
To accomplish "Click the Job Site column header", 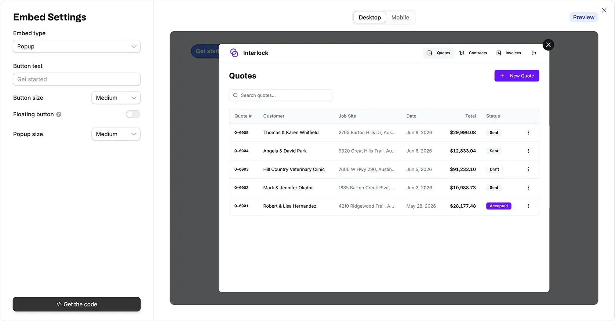I will click(x=347, y=116).
